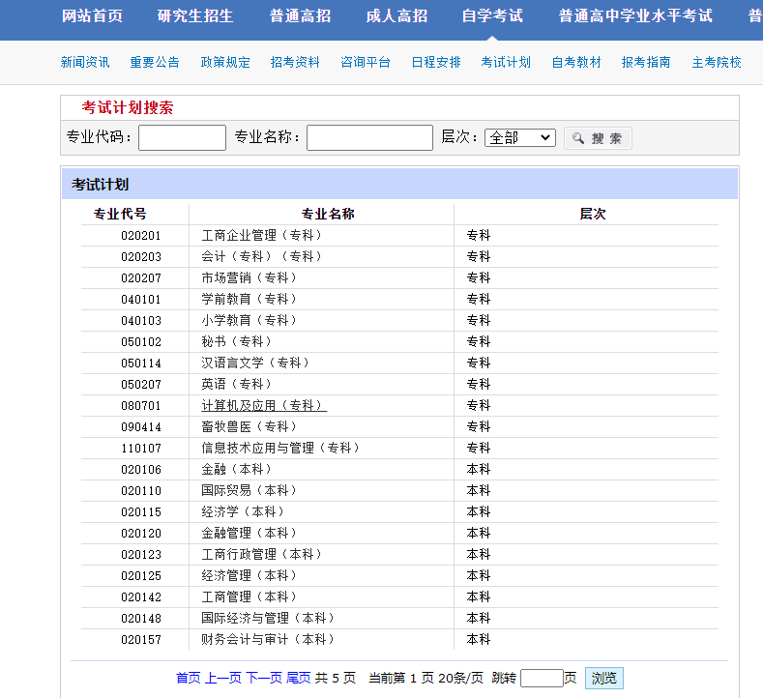Open 普通高招 in top navigation

pos(300,16)
